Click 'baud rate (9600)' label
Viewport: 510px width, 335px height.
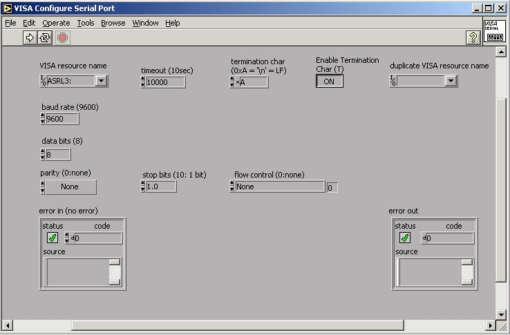[70, 107]
